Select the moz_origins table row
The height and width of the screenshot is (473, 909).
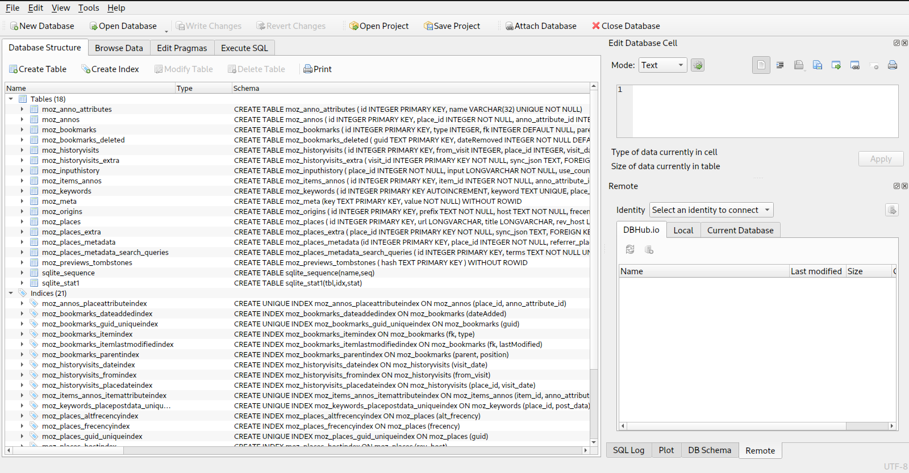pyautogui.click(x=297, y=211)
